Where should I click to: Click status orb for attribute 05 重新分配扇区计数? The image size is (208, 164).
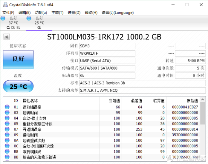point(7,124)
